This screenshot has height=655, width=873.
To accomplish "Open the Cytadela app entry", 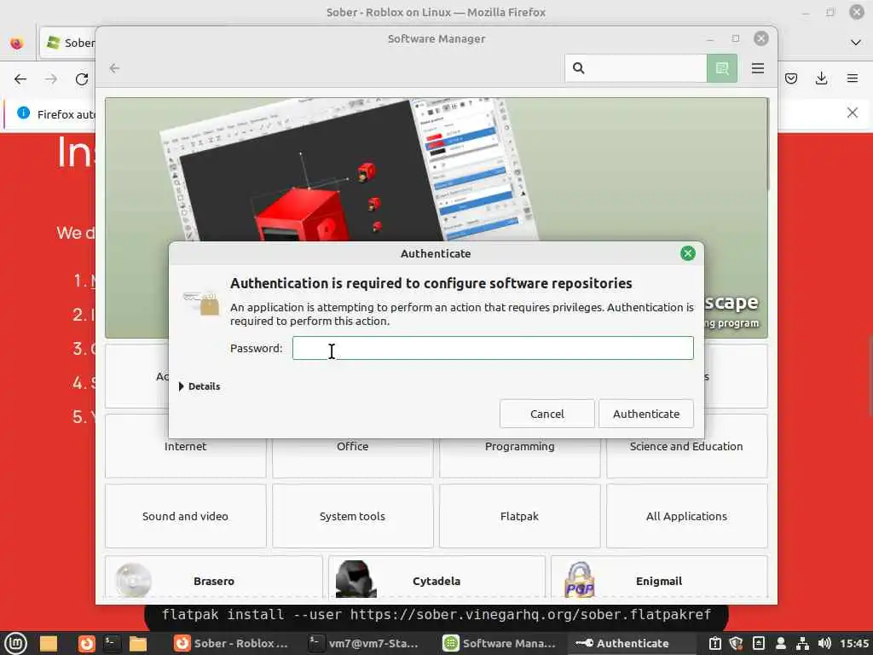I will (x=436, y=579).
